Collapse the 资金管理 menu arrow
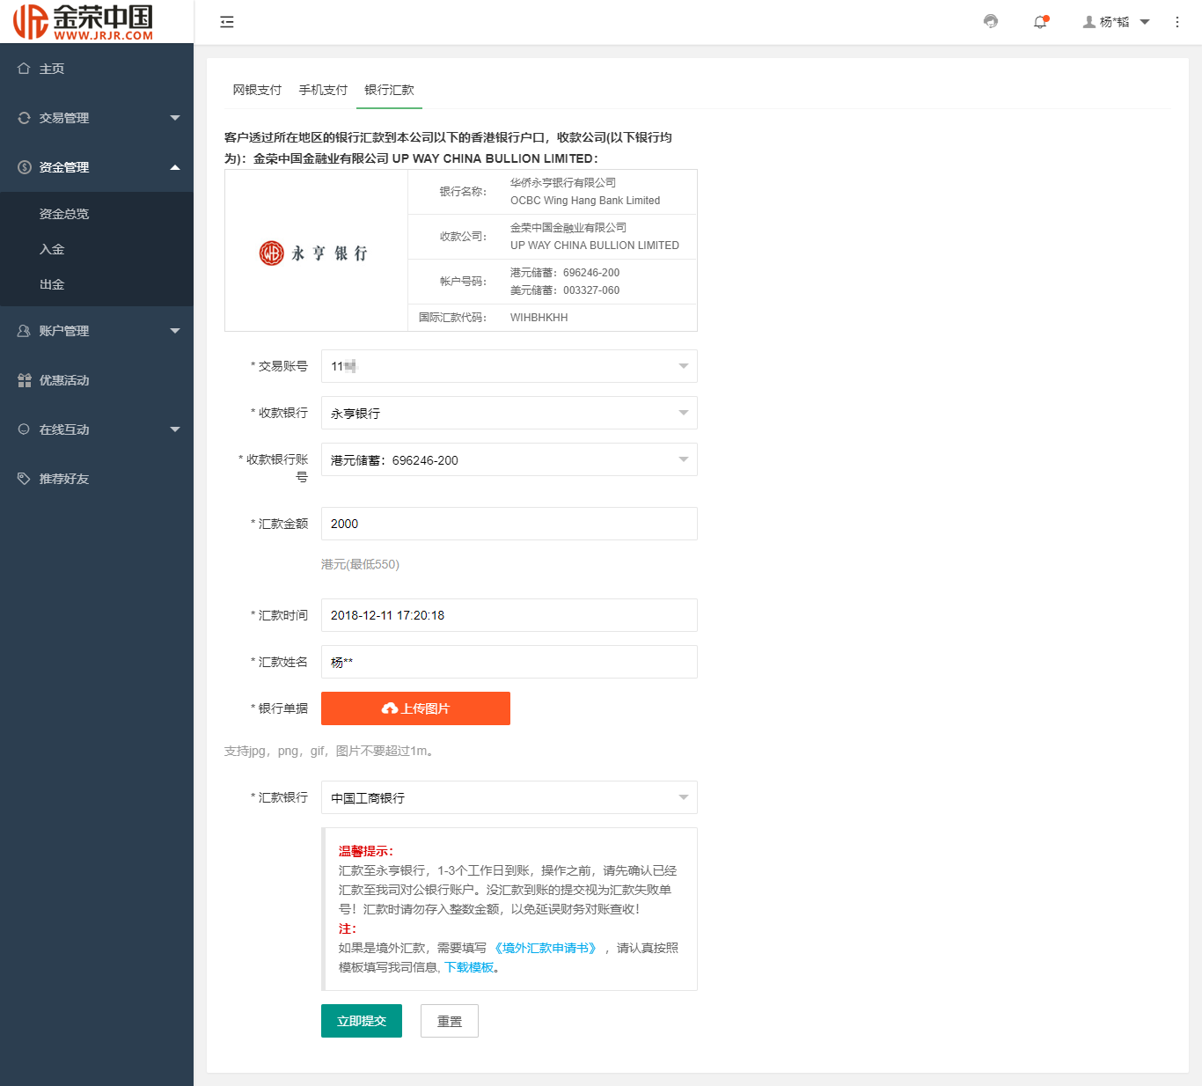Image resolution: width=1202 pixels, height=1086 pixels. point(175,166)
